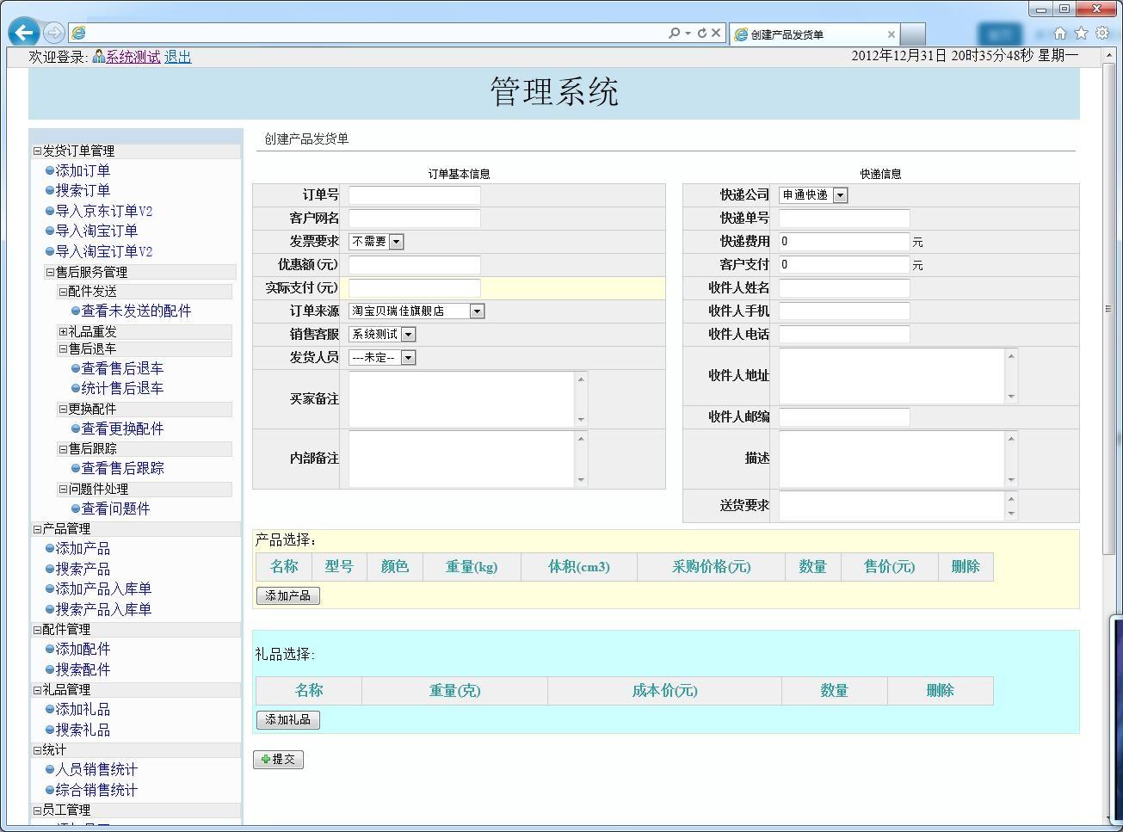Image resolution: width=1123 pixels, height=832 pixels.
Task: Collapse the 发货订单管理 tree section
Action: click(x=37, y=151)
